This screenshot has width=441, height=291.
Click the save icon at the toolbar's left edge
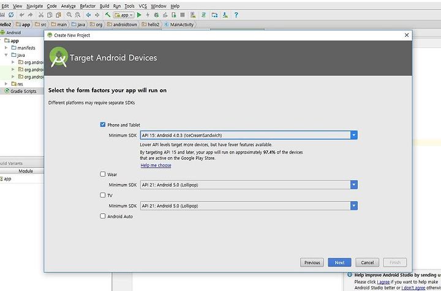2,15
